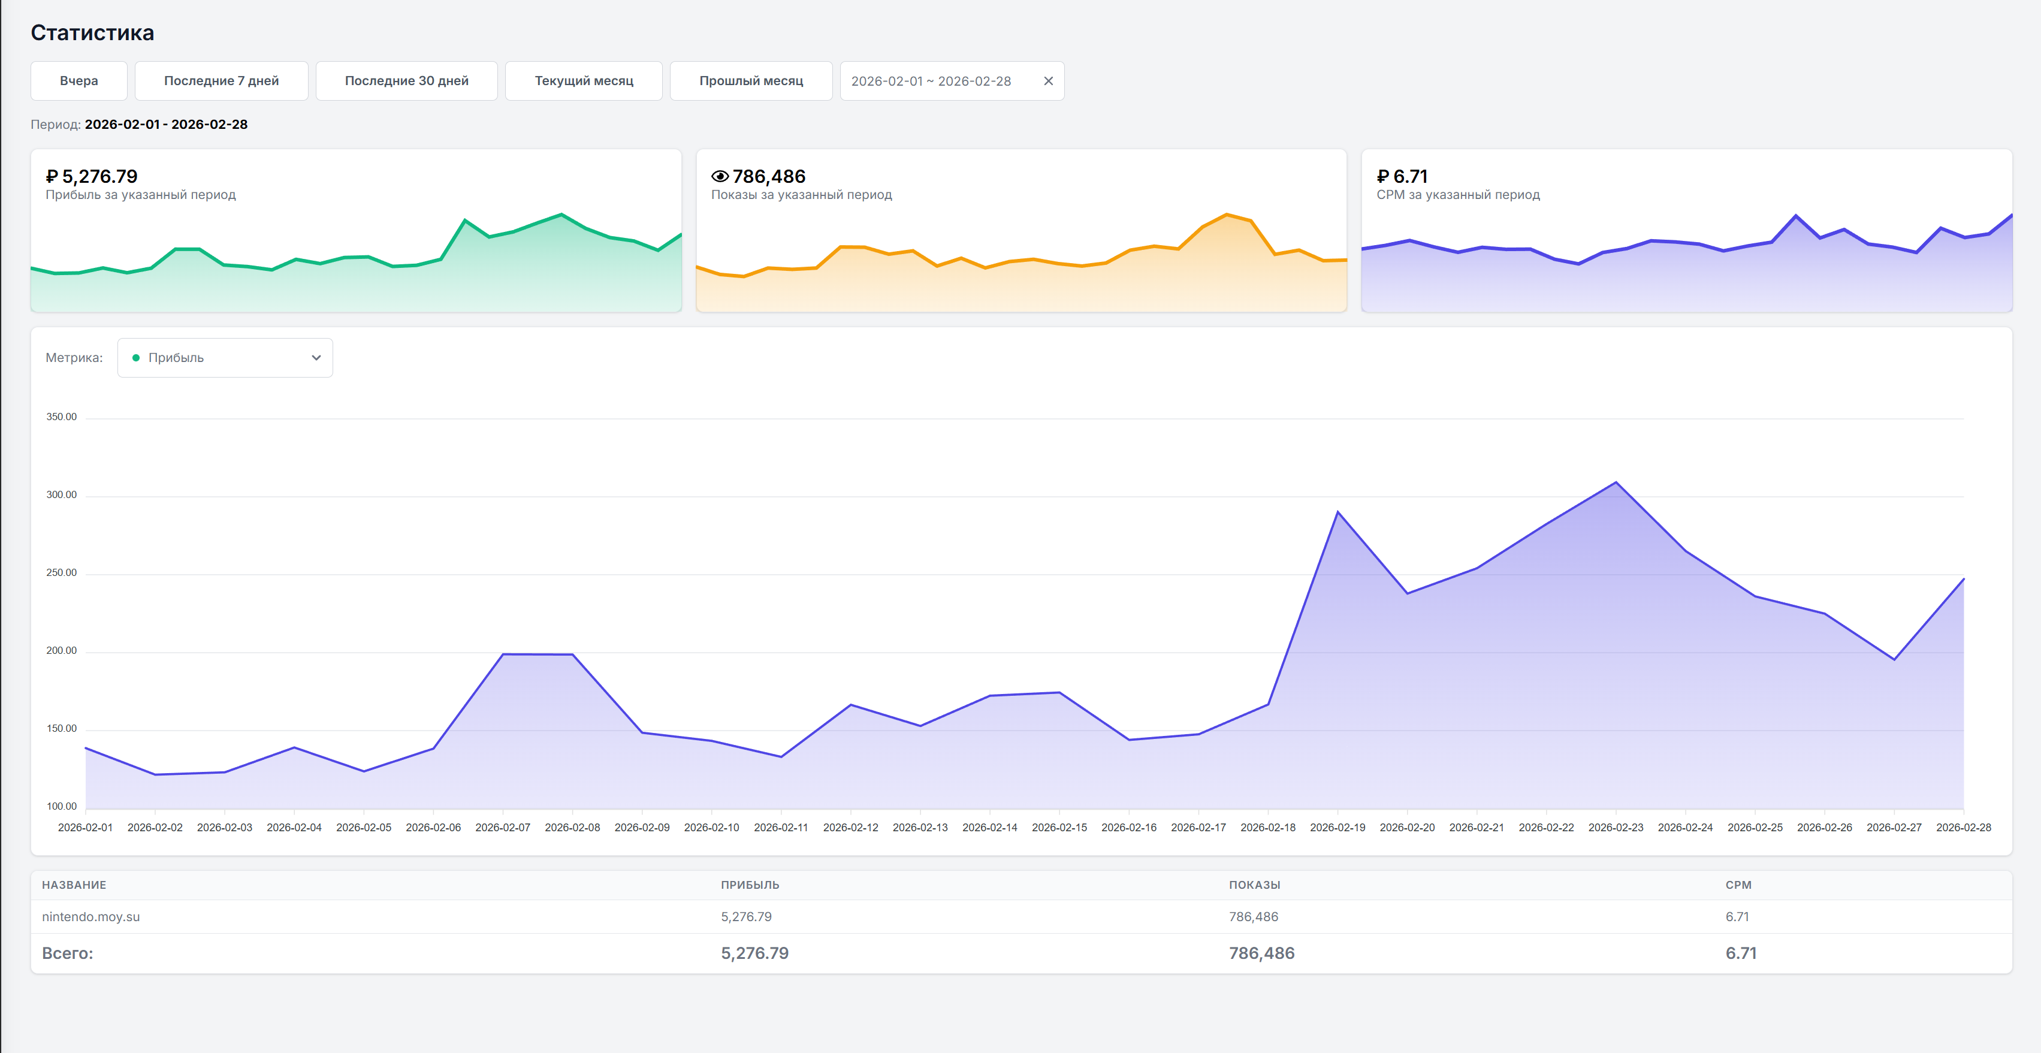Viewport: 2041px width, 1053px height.
Task: Sort by the ПОКАЗЫ column header
Action: (x=1254, y=885)
